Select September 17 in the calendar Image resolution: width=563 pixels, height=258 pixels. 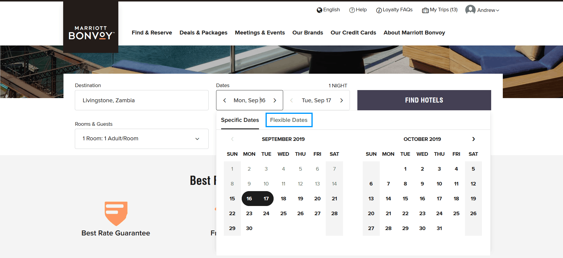point(266,199)
